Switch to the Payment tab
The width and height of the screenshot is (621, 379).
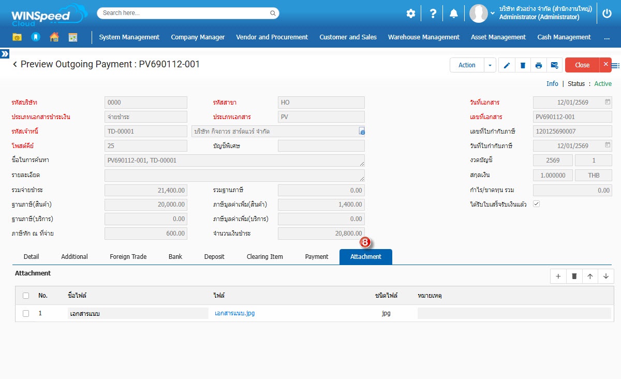click(x=316, y=257)
